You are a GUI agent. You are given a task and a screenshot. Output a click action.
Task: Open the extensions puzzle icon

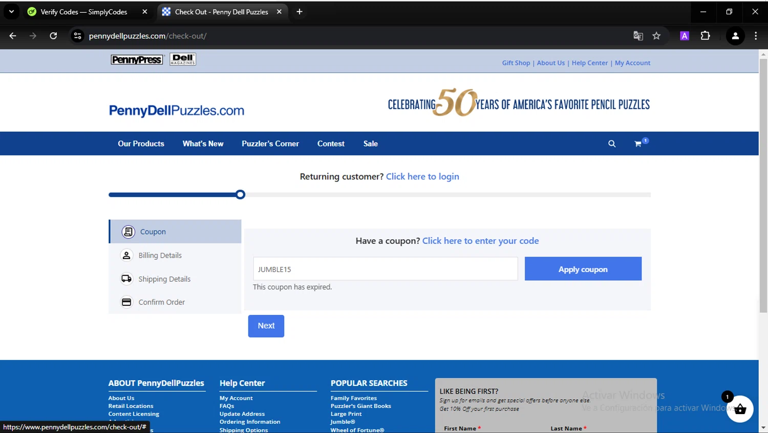pyautogui.click(x=705, y=36)
